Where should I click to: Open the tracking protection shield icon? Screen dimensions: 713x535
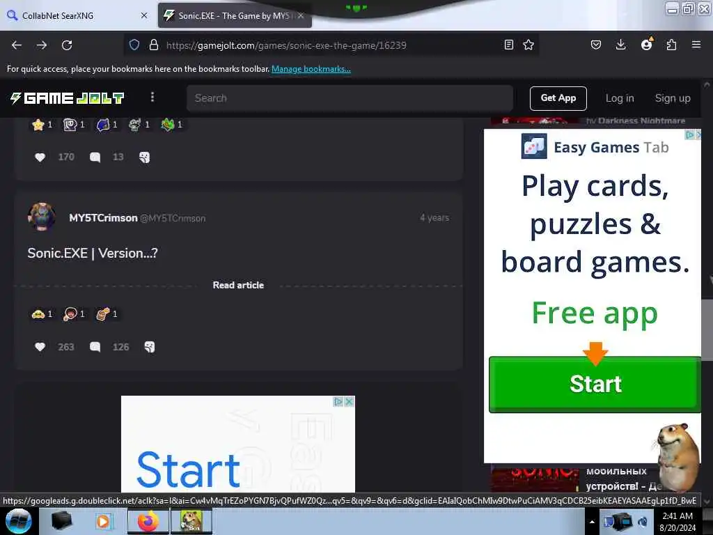click(x=134, y=45)
